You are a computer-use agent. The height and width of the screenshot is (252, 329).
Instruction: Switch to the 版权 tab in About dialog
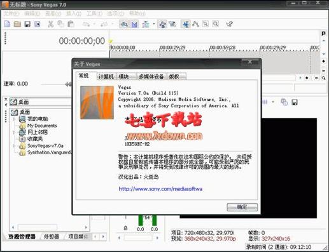click(176, 76)
